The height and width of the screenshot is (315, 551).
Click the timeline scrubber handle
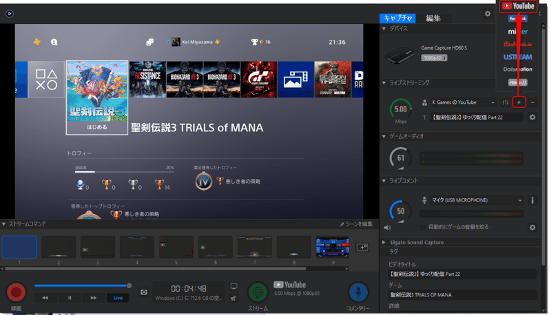click(129, 285)
